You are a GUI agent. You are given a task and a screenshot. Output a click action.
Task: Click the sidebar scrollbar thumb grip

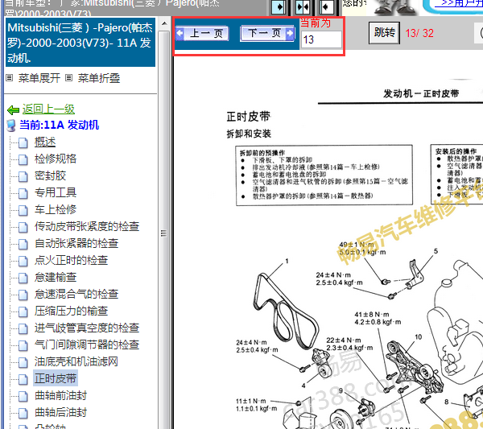click(x=164, y=233)
